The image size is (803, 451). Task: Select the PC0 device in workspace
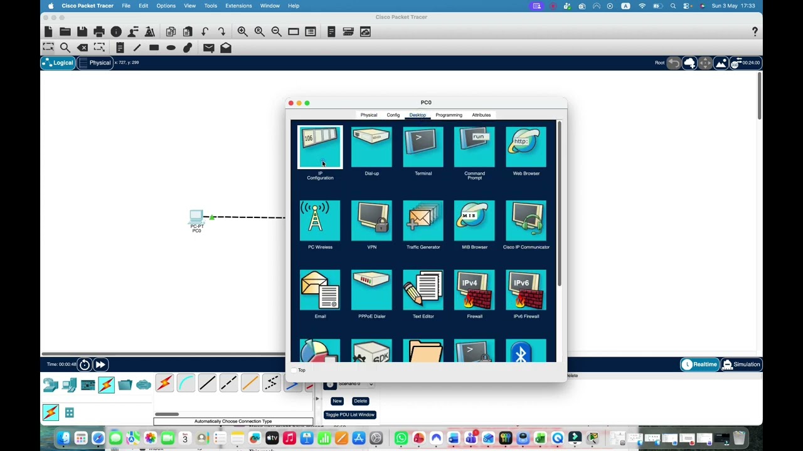[x=196, y=217]
